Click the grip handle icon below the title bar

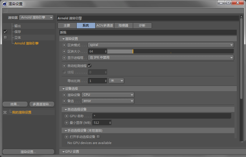coord(5,11)
